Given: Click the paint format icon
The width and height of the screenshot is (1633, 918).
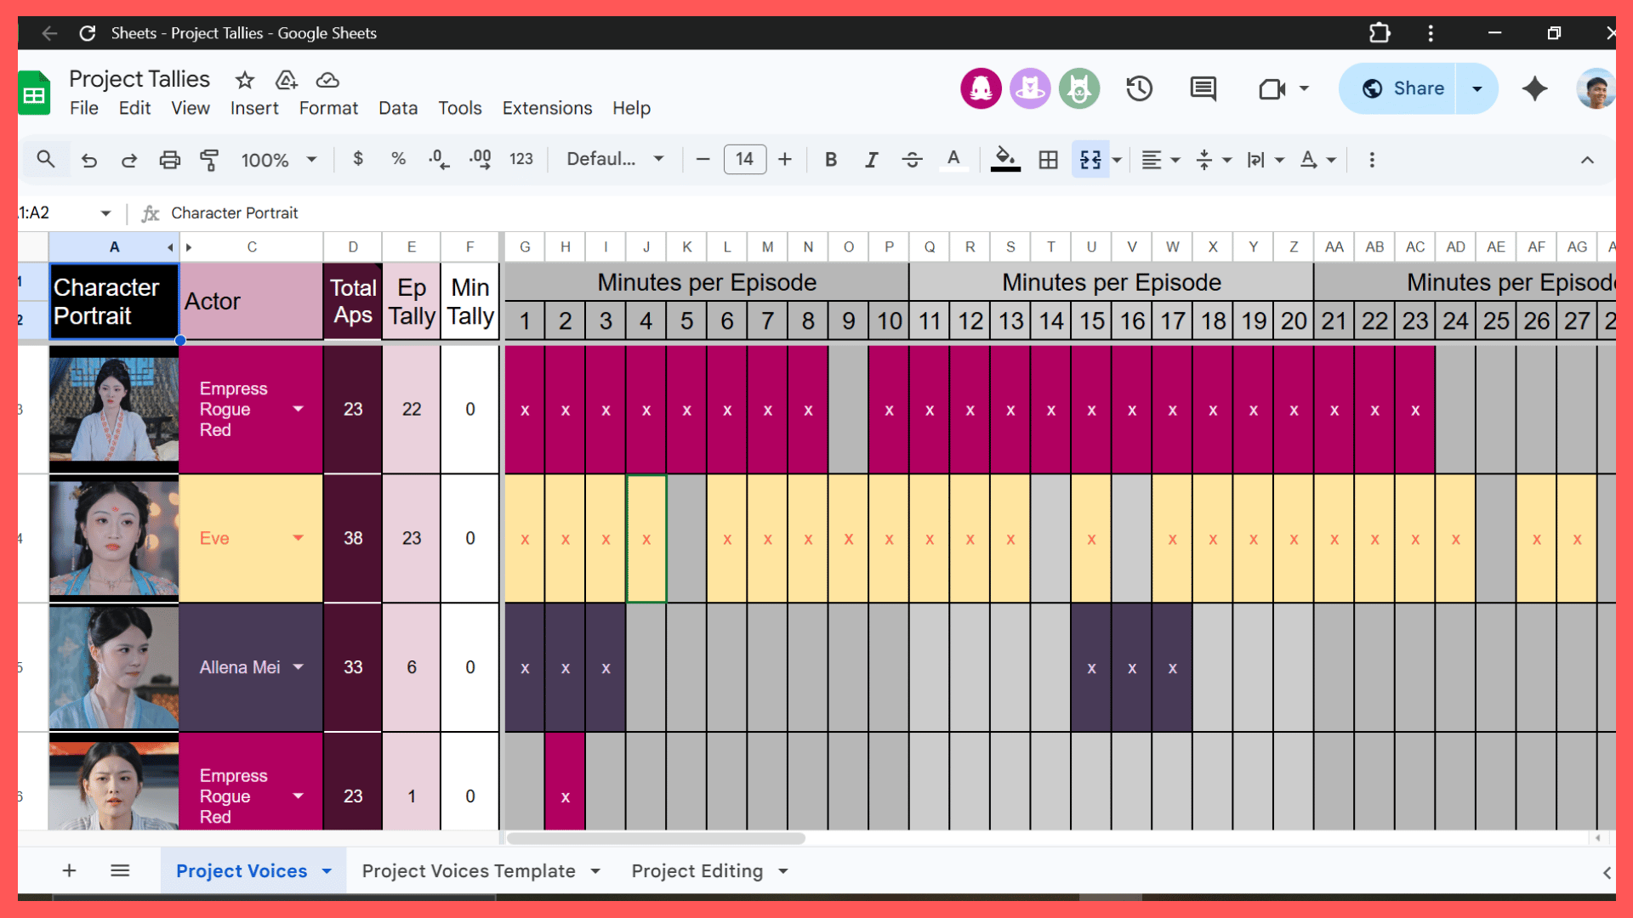Looking at the screenshot, I should [x=209, y=160].
